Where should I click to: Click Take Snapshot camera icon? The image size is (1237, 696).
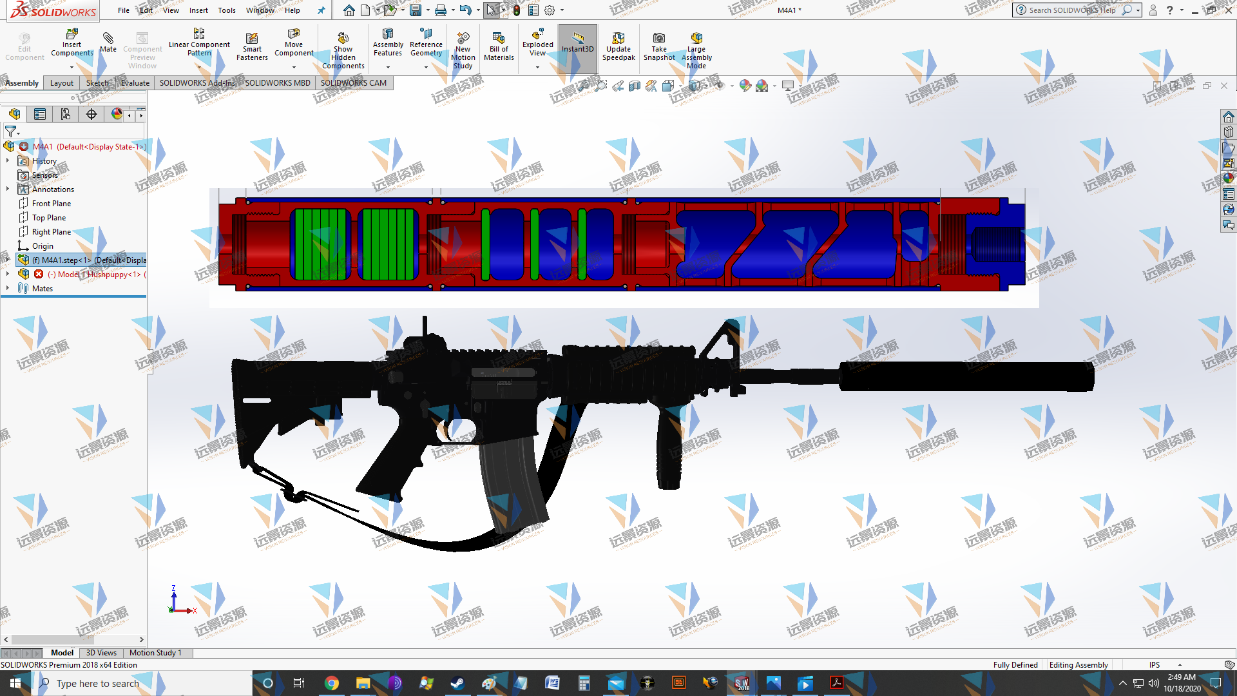click(x=658, y=39)
